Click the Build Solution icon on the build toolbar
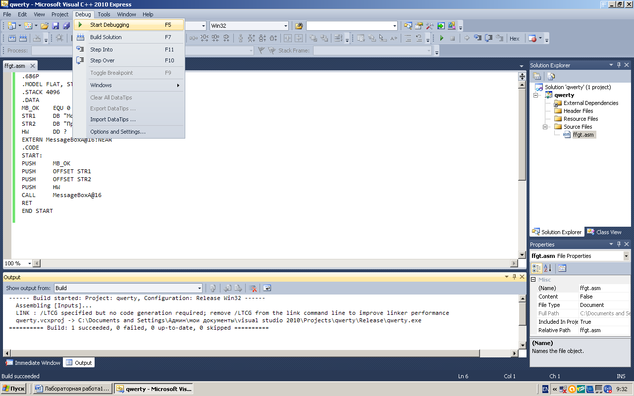This screenshot has width=634, height=396. tap(23, 38)
